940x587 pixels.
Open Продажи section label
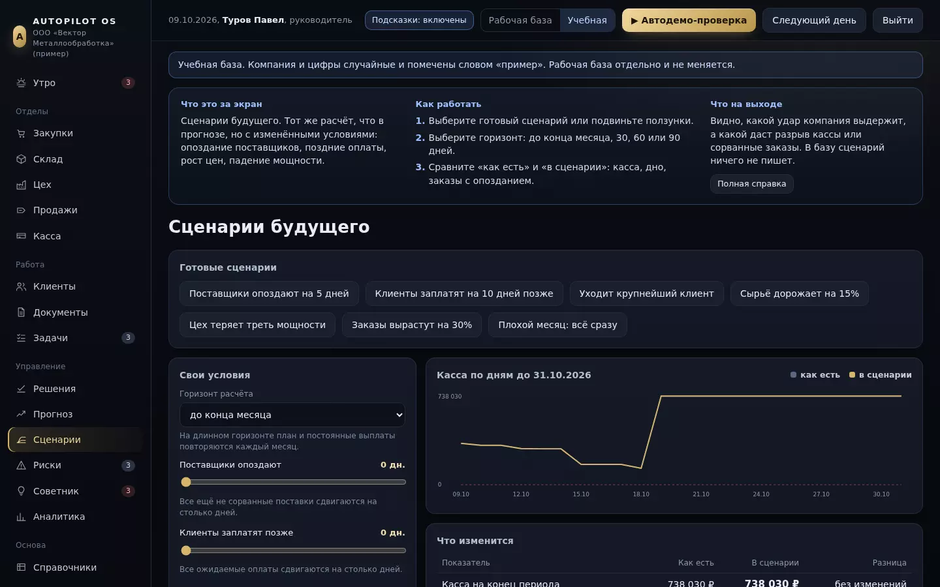point(55,210)
